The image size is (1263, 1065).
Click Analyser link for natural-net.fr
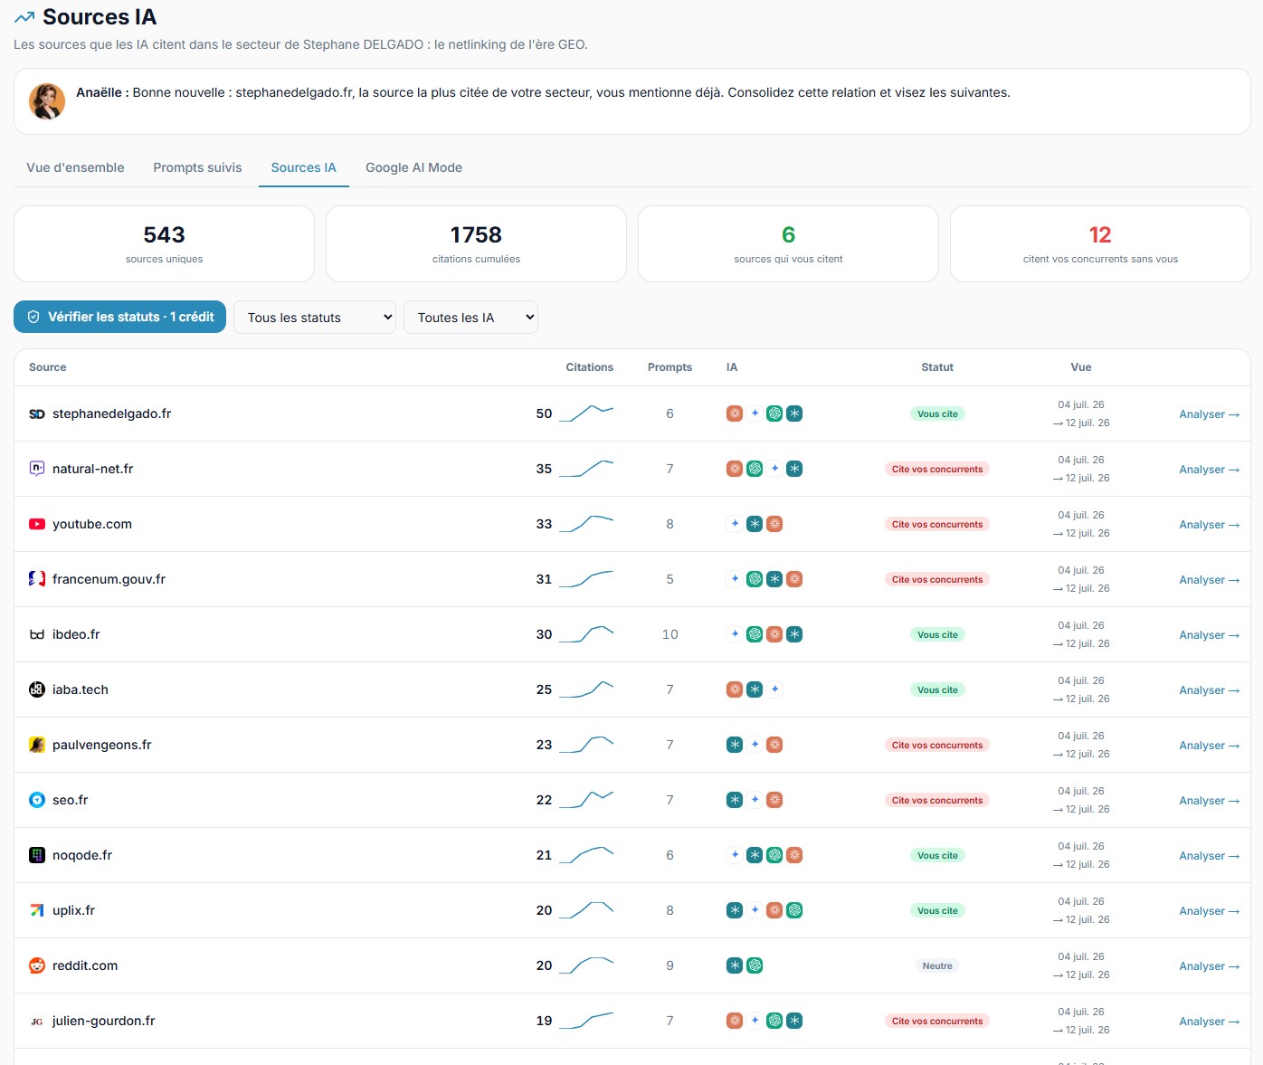(x=1209, y=469)
